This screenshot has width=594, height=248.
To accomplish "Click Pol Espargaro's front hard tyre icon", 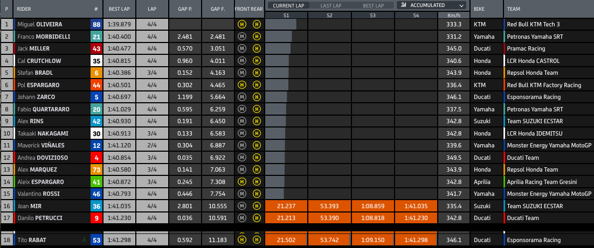I will tap(241, 85).
